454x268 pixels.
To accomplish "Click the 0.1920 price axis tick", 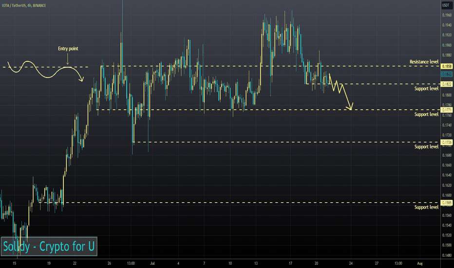I will [x=447, y=35].
